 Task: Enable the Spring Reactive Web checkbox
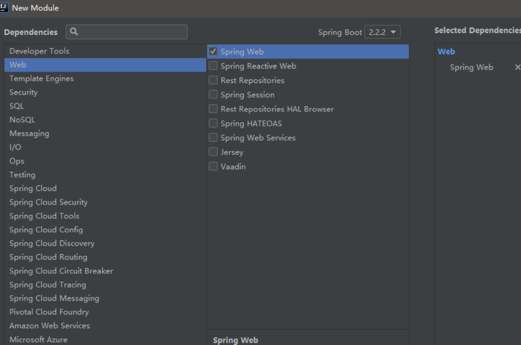[x=213, y=66]
